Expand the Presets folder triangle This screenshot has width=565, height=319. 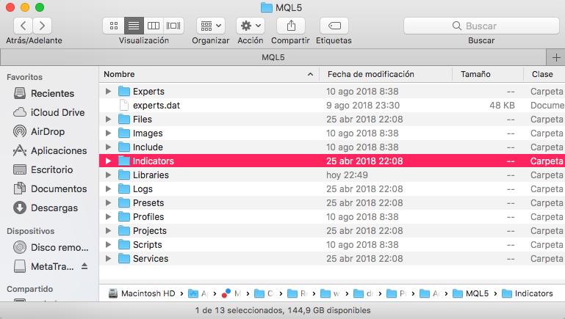click(x=108, y=203)
